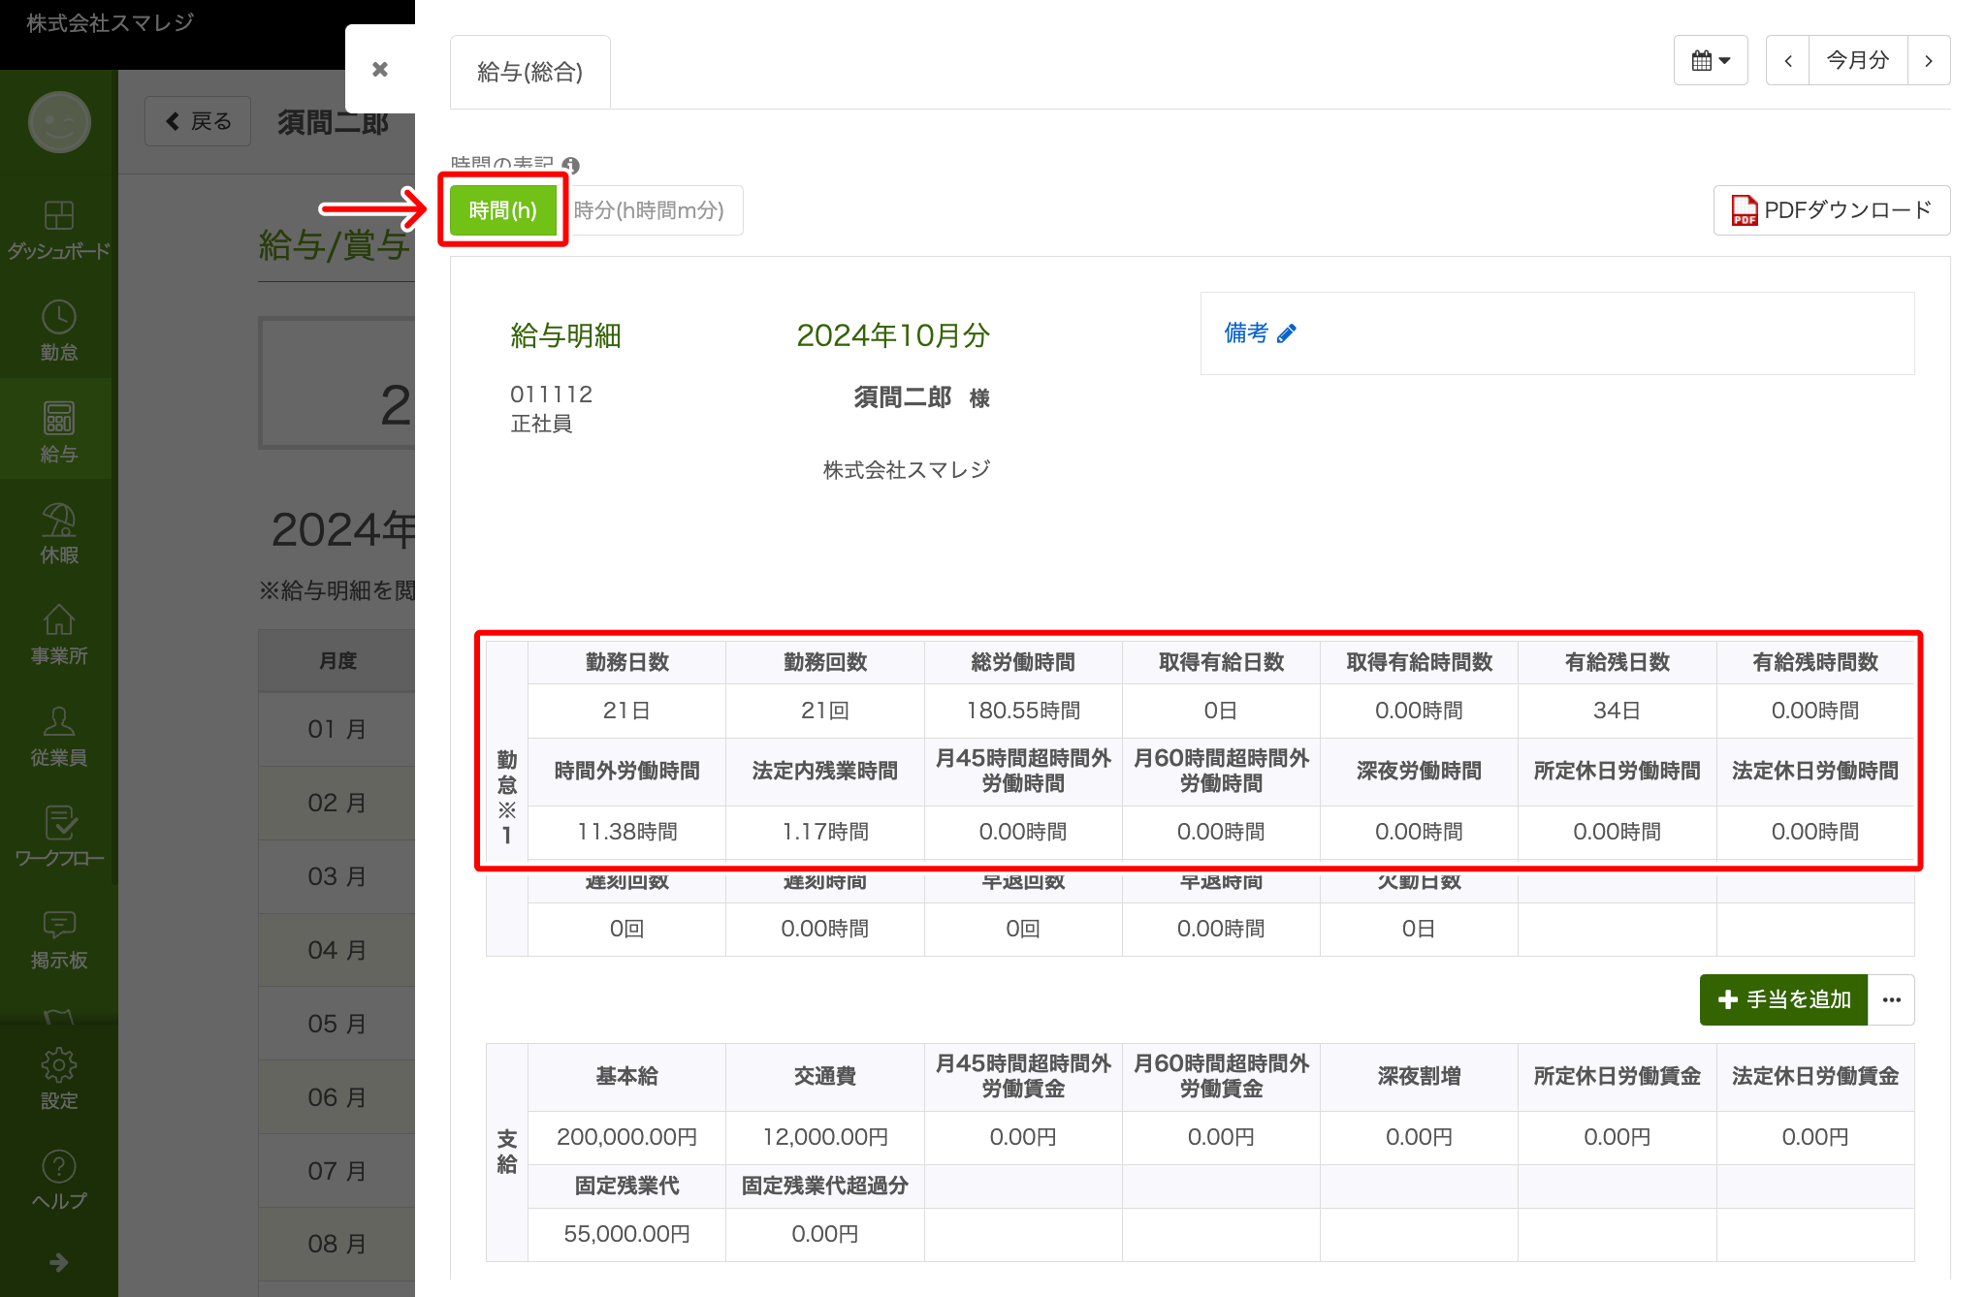
Task: Open the calendar date picker dropdown
Action: click(x=1711, y=60)
